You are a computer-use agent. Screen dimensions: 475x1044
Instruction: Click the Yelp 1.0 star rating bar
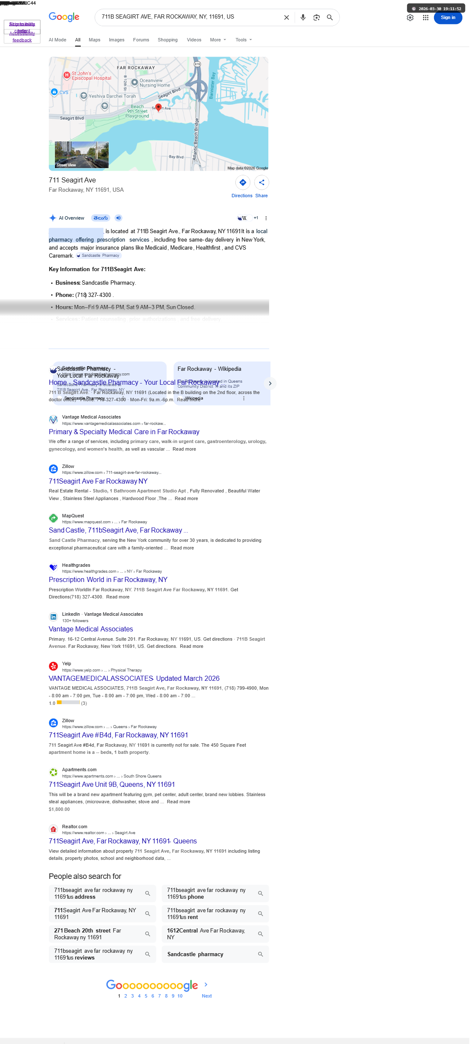68,702
